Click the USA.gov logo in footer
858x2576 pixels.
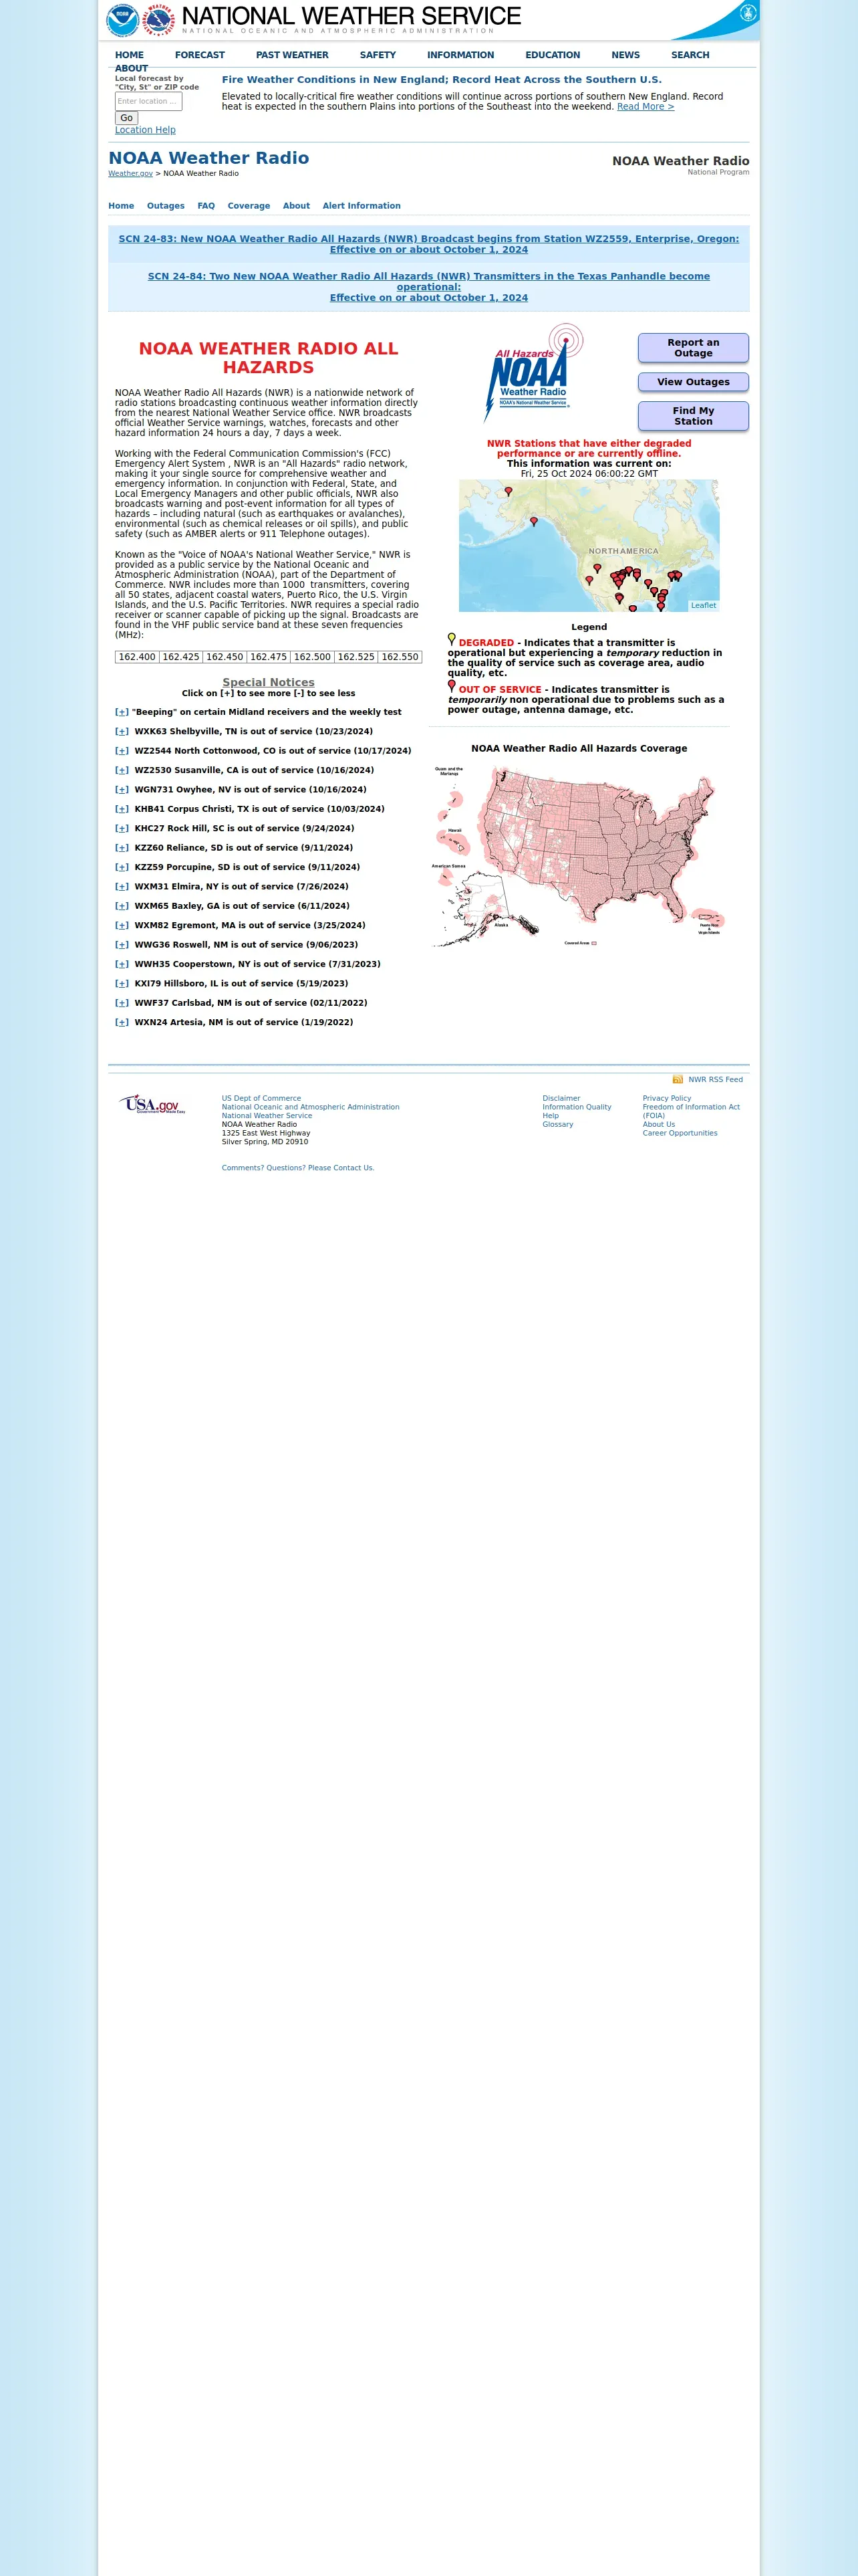[153, 1104]
